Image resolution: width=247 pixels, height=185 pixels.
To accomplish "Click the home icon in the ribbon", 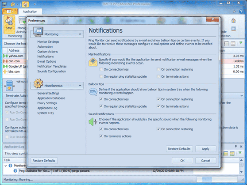I will click(x=233, y=21).
